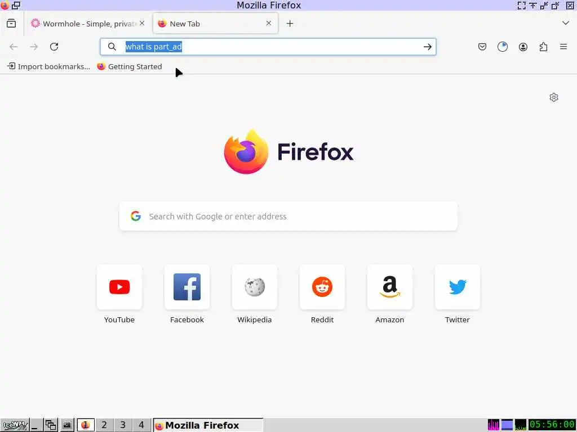
Task: Toggle fullscreen from titlebar icon
Action: [x=521, y=5]
